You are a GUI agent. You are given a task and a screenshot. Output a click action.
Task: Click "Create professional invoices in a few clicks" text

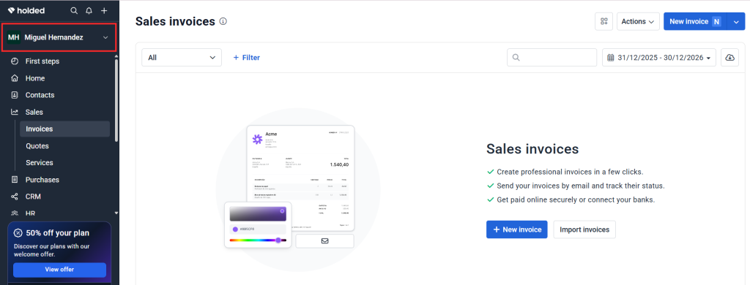(x=570, y=172)
